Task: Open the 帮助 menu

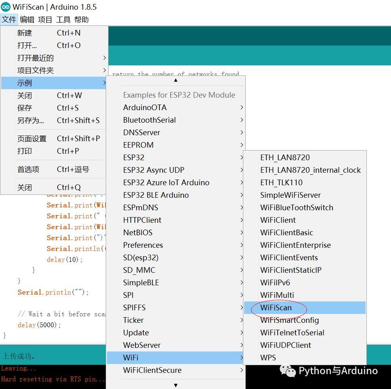Action: (81, 19)
